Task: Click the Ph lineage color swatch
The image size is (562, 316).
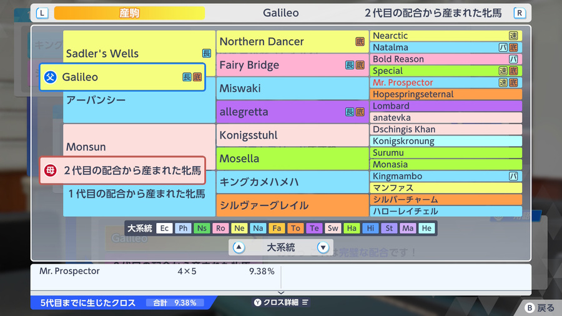Action: [x=183, y=228]
